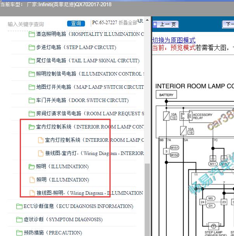Image resolution: width=234 pixels, height=236 pixels.
Task: Open 照明 (ILLUMINATION) document entry
Action: (63, 180)
